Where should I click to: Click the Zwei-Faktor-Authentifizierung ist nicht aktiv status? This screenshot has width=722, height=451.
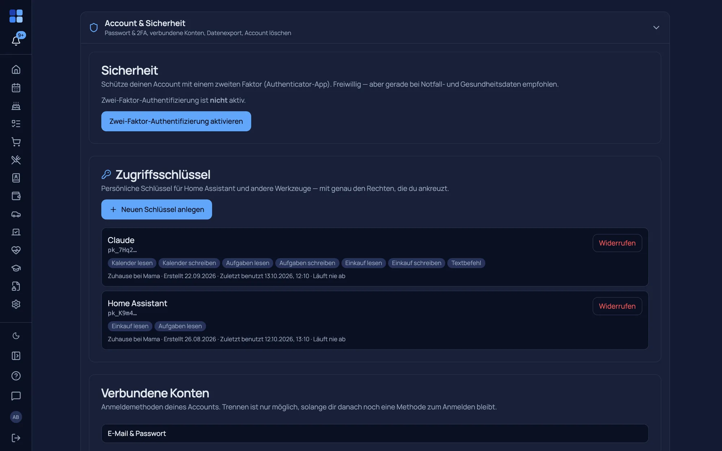[173, 100]
